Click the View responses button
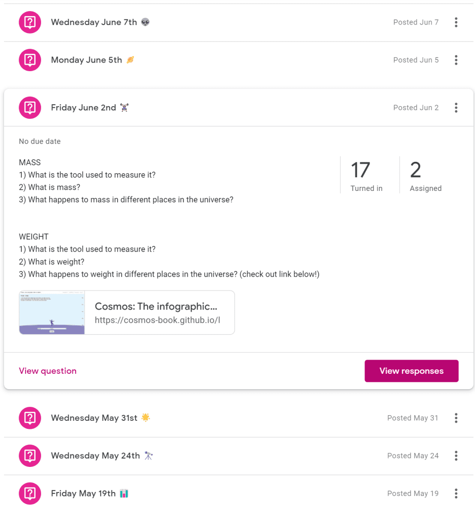 pos(411,371)
